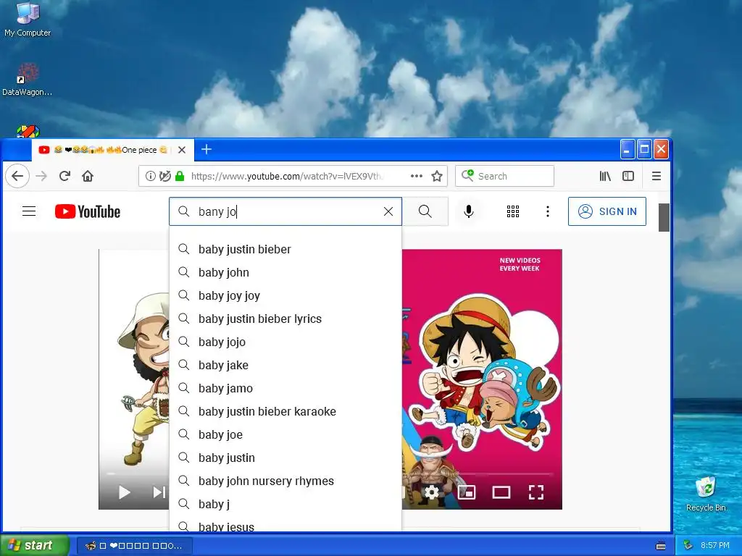
Task: Click the tray icon beside the clock
Action: (688, 545)
